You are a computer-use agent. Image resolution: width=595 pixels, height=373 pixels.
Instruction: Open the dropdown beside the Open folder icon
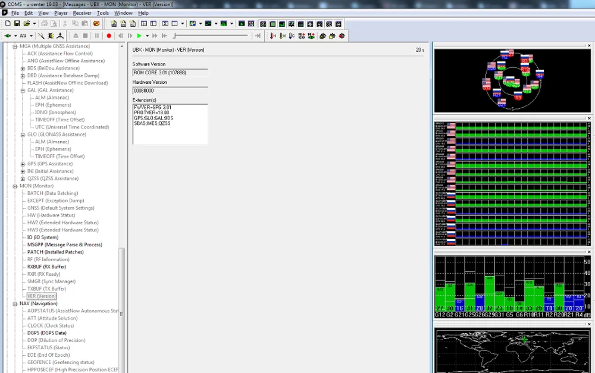pyautogui.click(x=34, y=24)
